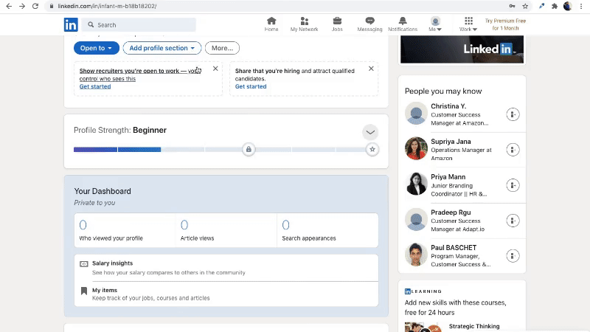Dismiss the open to work card
Screen dimensions: 590x332
(x=215, y=69)
